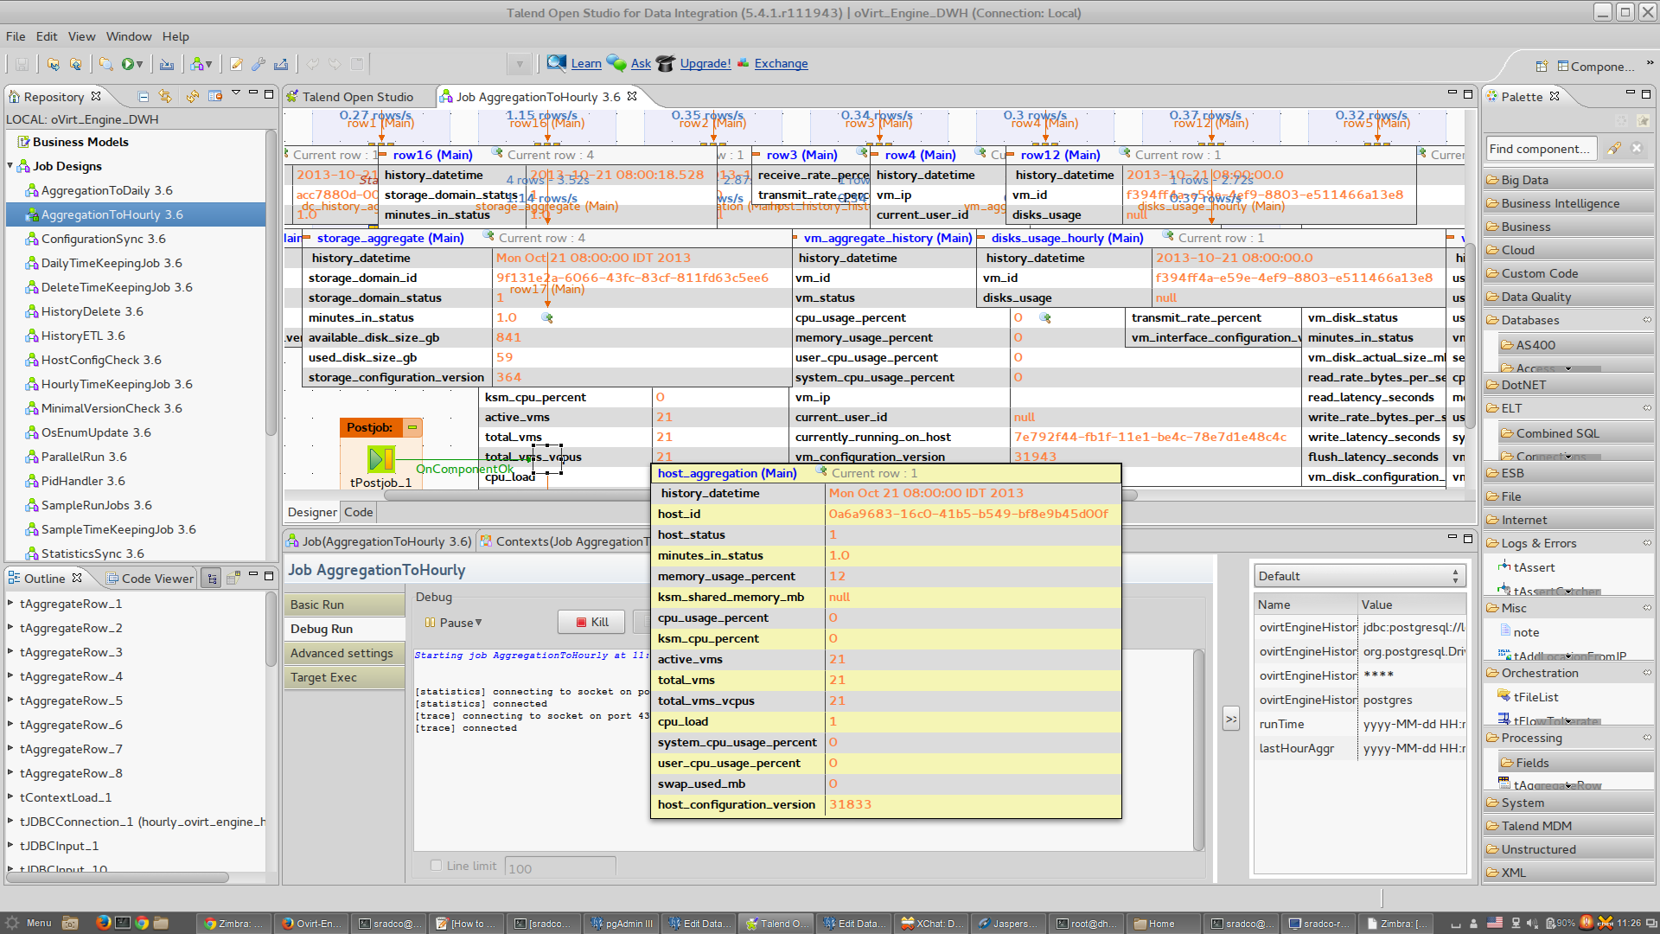Click the Menu button in taskbar
The image size is (1660, 934).
[29, 923]
